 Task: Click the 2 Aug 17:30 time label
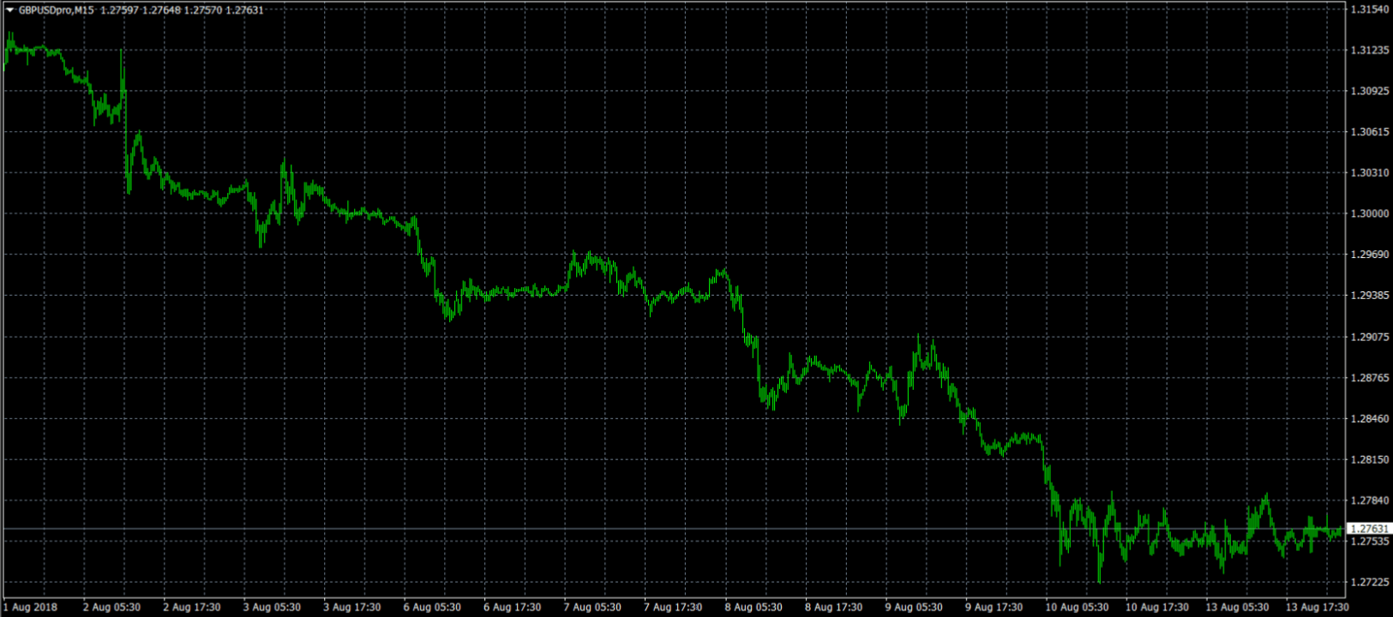click(192, 608)
